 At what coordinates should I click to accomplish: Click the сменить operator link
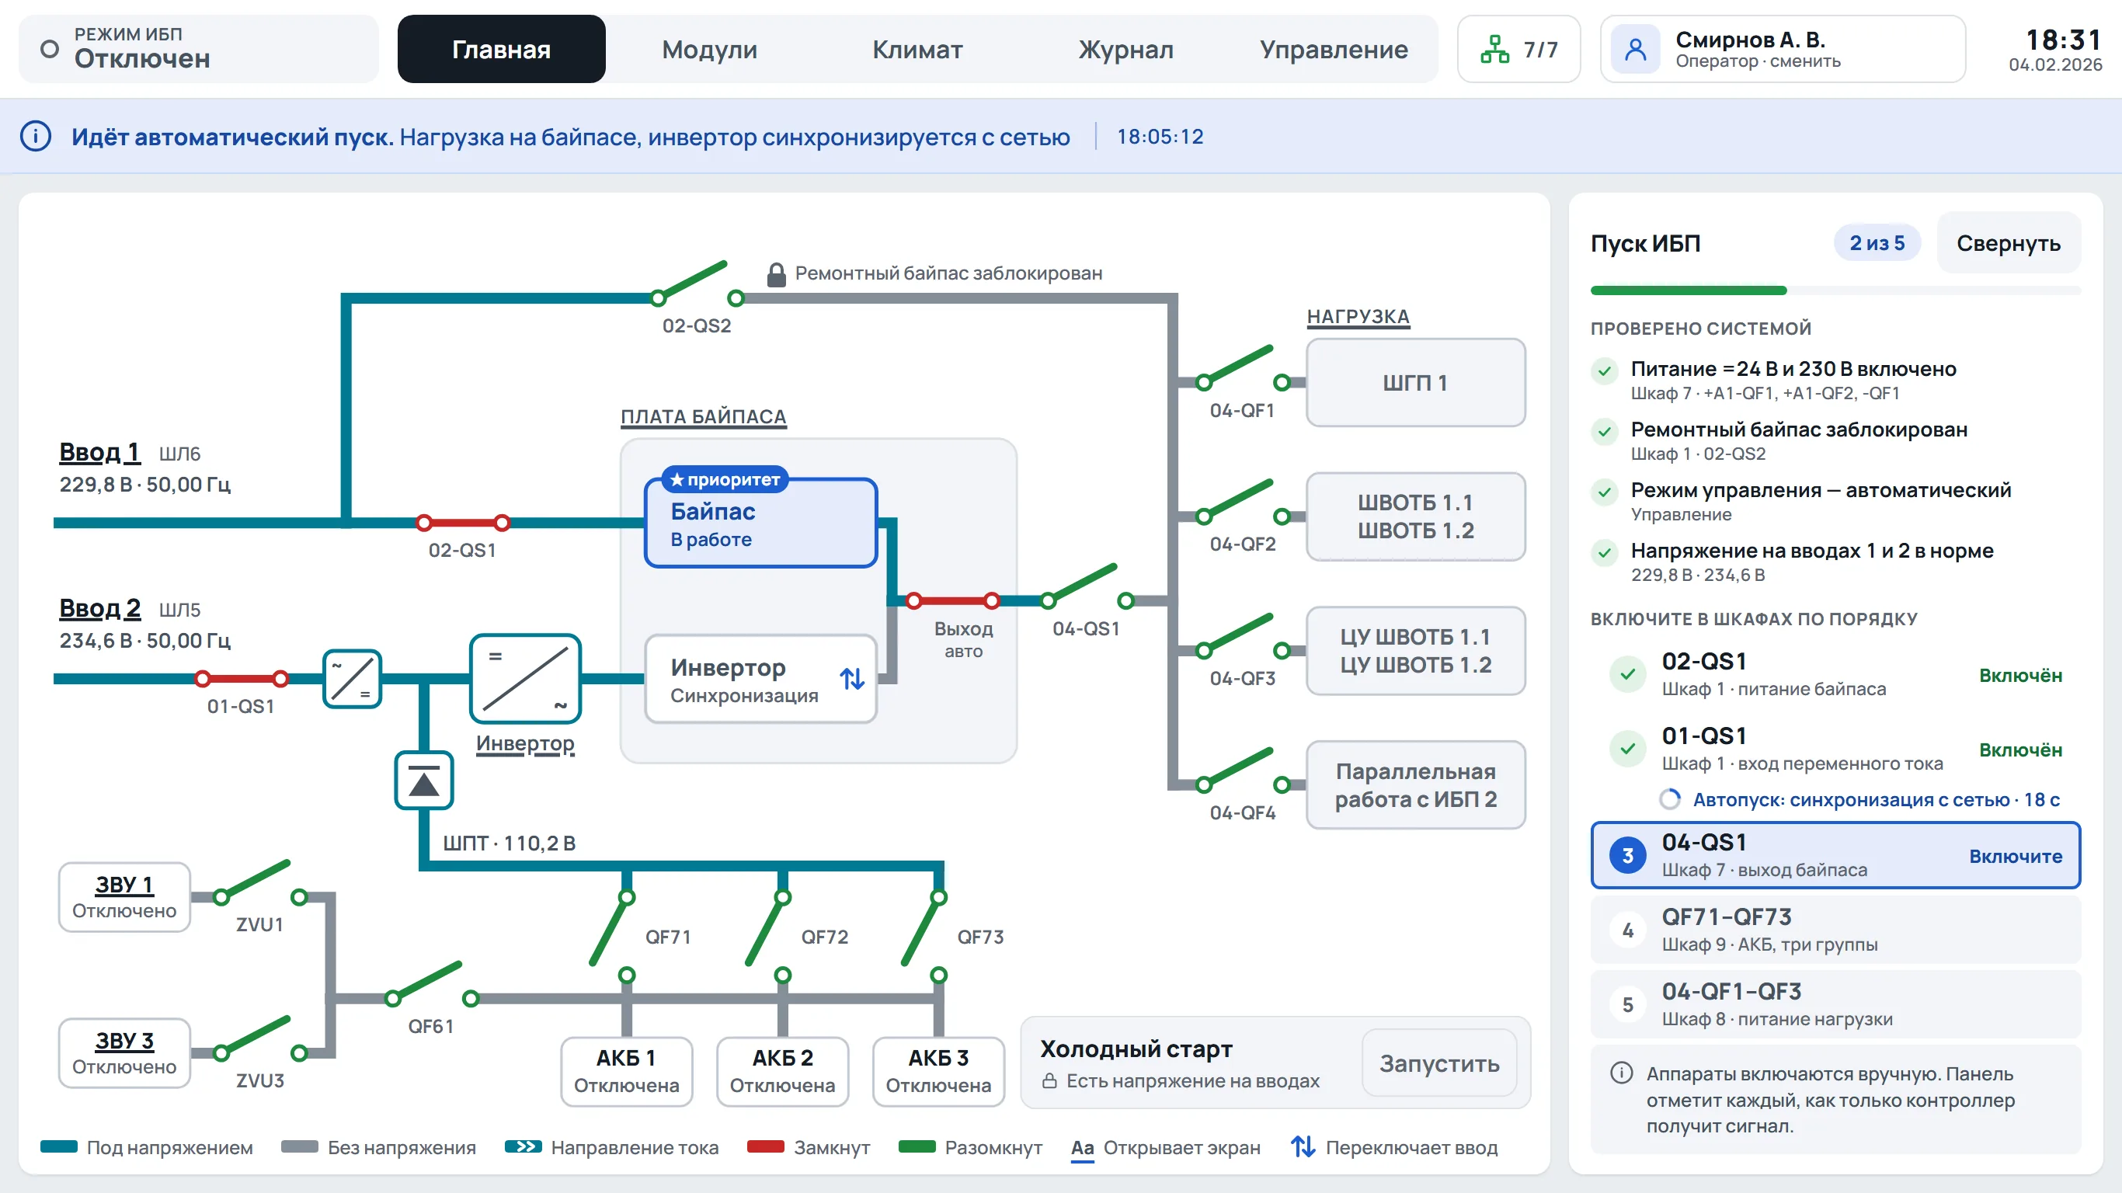[x=1805, y=61]
